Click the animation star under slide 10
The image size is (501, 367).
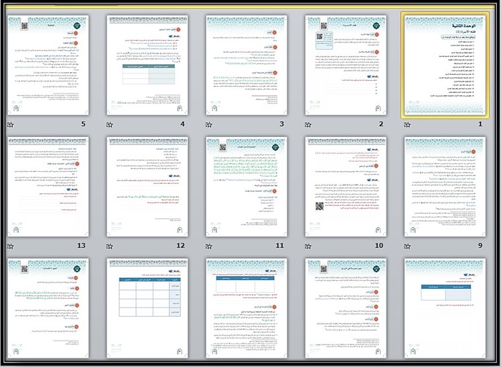pos(308,246)
